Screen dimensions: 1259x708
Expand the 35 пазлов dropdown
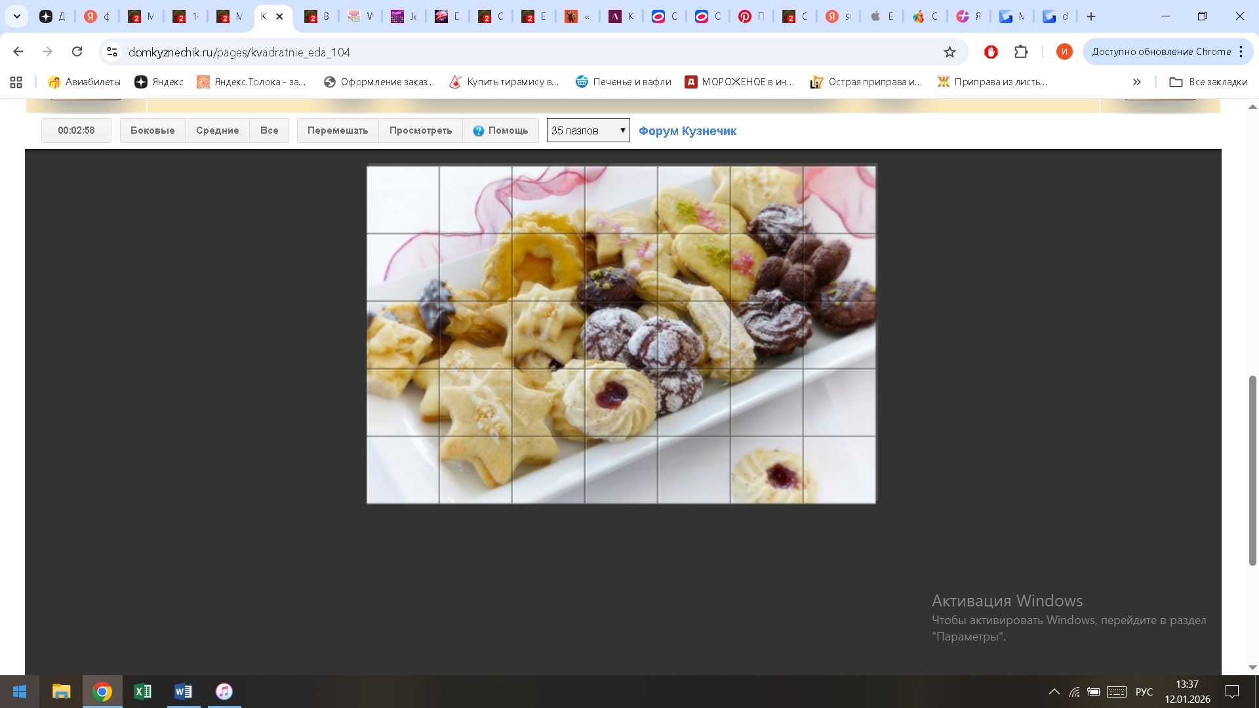(588, 130)
